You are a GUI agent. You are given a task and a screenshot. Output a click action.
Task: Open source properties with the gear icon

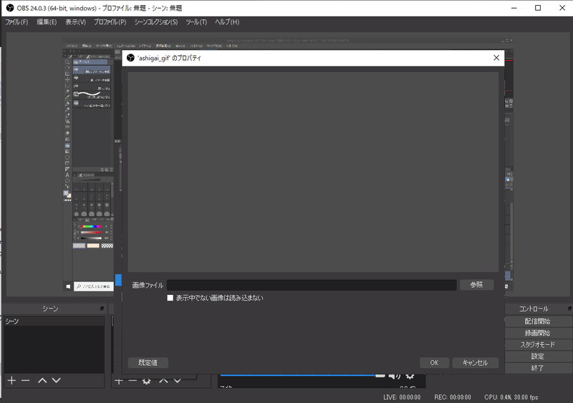(x=147, y=381)
